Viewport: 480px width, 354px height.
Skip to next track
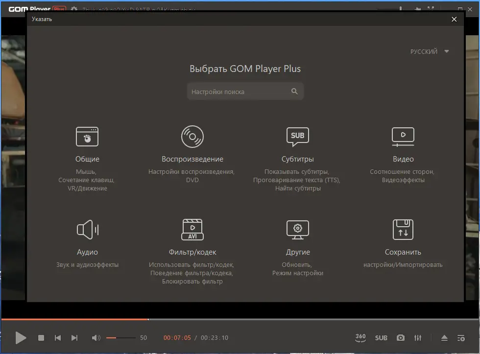(x=74, y=338)
